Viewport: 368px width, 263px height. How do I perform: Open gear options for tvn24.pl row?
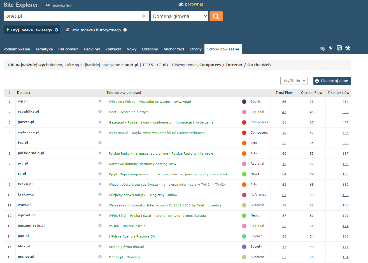(x=100, y=184)
